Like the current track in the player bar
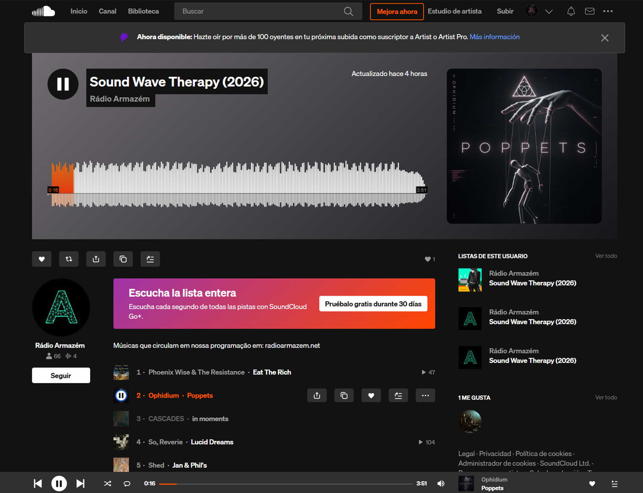The width and height of the screenshot is (643, 493). click(x=592, y=483)
